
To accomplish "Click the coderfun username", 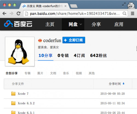I will tap(52, 41).
